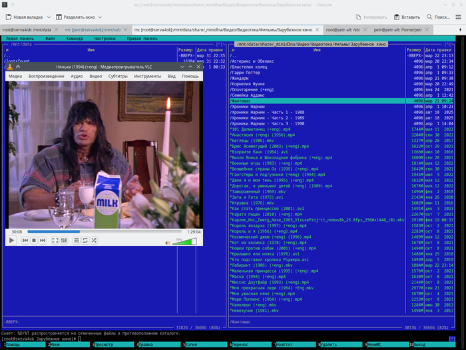Switch to tab petr@petr-alt: /home/petr

tap(398, 30)
